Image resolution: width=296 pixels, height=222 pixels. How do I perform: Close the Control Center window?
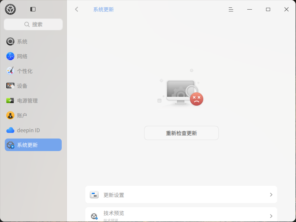click(x=286, y=10)
